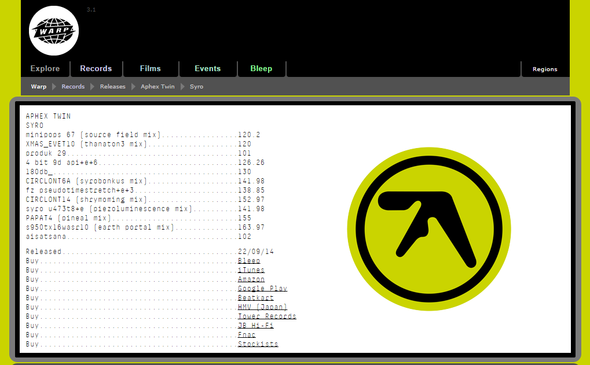Open the Events menu tab
The height and width of the screenshot is (365, 590).
click(x=208, y=68)
